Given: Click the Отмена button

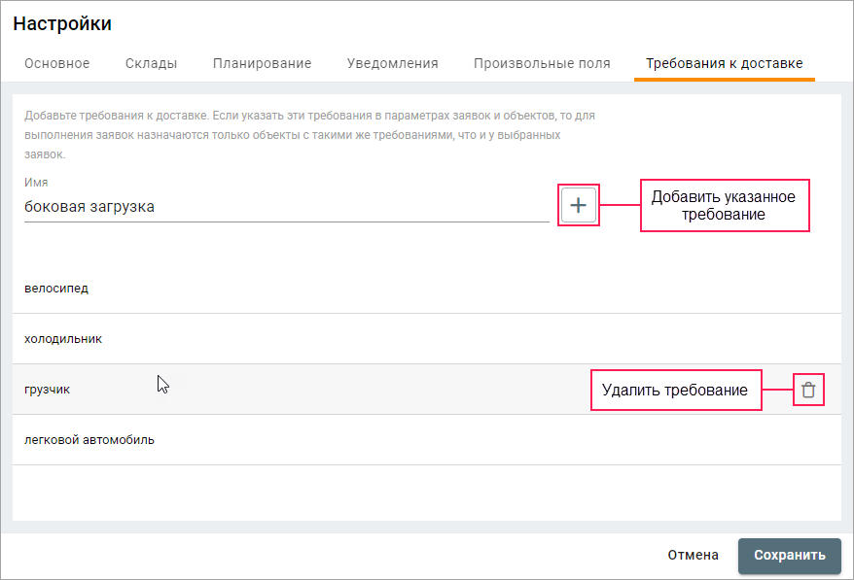Looking at the screenshot, I should (x=694, y=555).
